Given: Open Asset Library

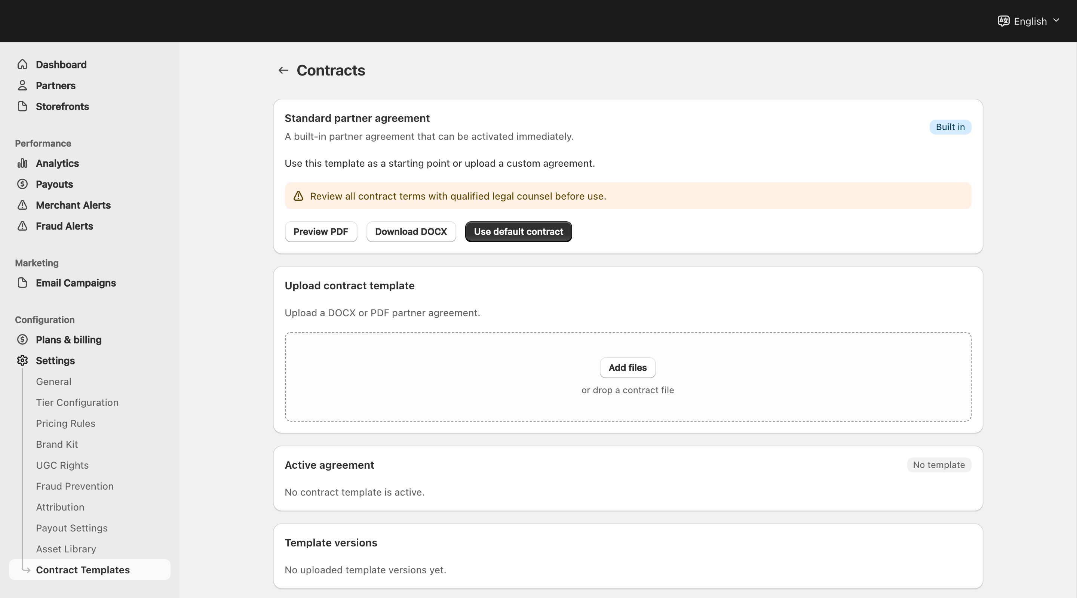Looking at the screenshot, I should [x=66, y=549].
